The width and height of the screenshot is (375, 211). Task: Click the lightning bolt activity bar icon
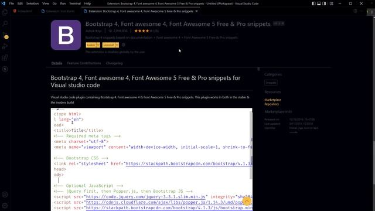coord(5,69)
